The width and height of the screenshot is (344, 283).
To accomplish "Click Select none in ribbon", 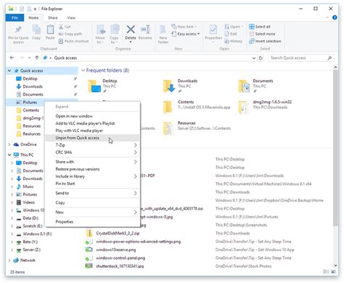I will (262, 34).
